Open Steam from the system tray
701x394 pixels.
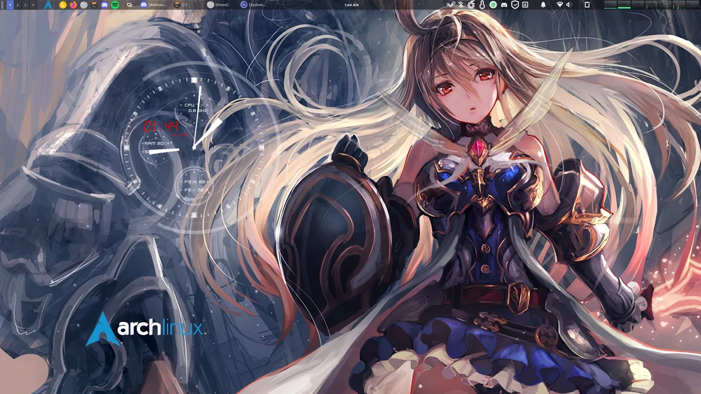[x=450, y=5]
